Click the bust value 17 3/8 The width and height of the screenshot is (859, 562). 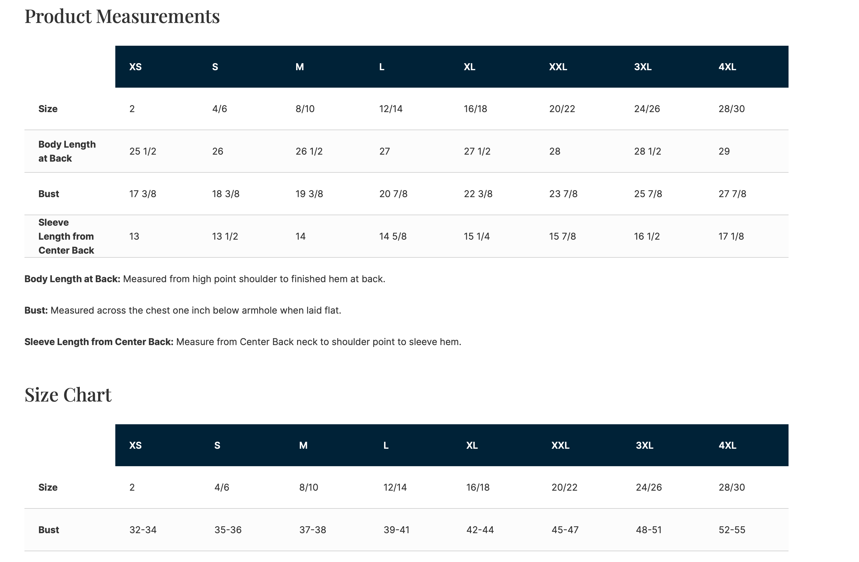tap(143, 194)
